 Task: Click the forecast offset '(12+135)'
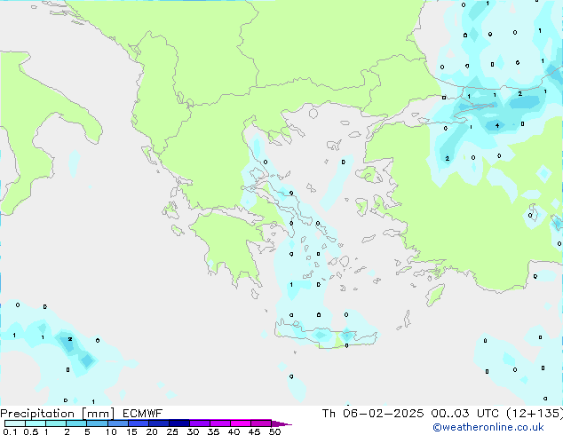[x=535, y=414]
